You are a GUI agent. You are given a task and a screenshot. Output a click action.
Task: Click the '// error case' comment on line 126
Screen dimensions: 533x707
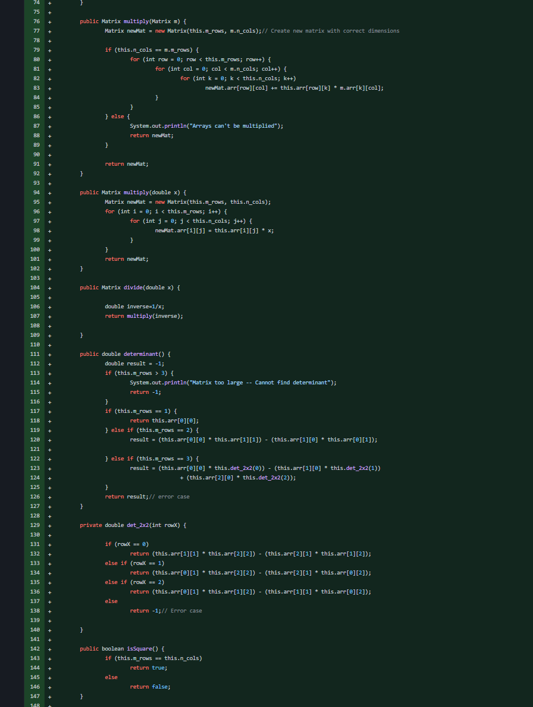(x=169, y=497)
